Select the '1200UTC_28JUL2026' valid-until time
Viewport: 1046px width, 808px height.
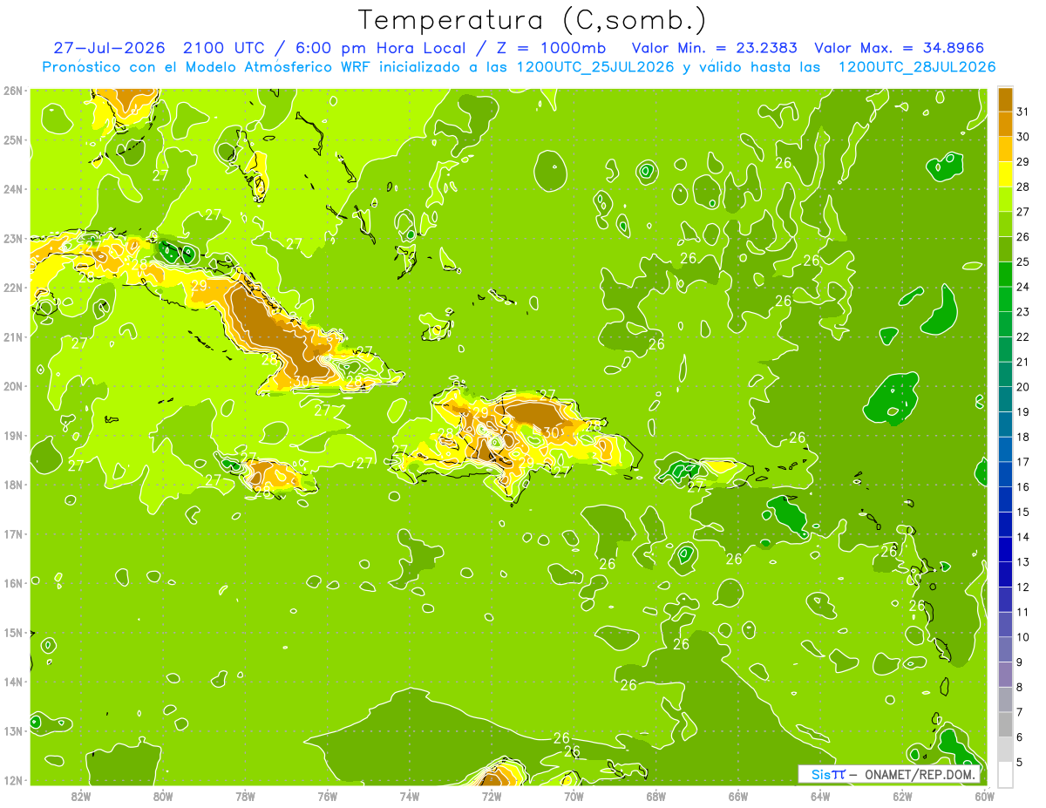click(916, 67)
